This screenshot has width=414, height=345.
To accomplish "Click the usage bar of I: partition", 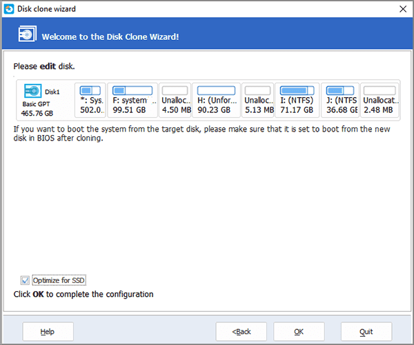I will coord(297,91).
